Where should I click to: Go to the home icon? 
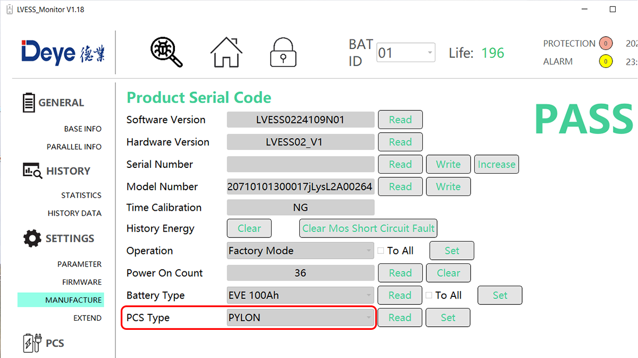tap(226, 52)
